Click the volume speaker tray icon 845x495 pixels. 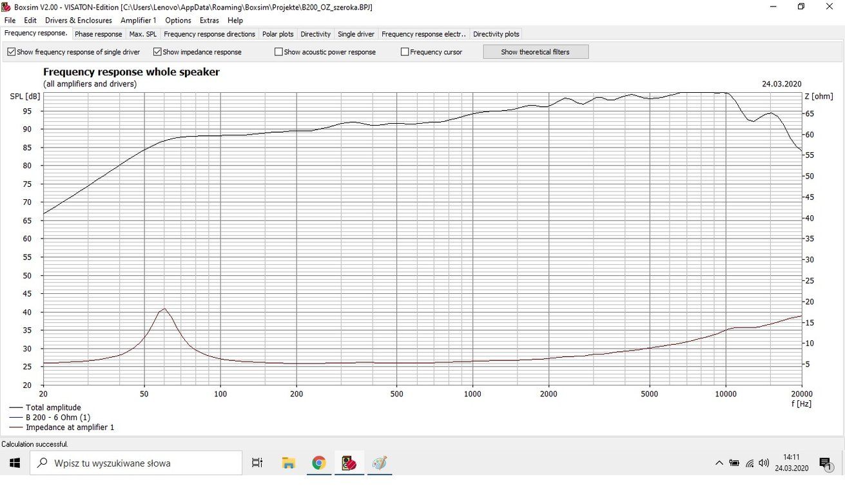click(x=764, y=463)
